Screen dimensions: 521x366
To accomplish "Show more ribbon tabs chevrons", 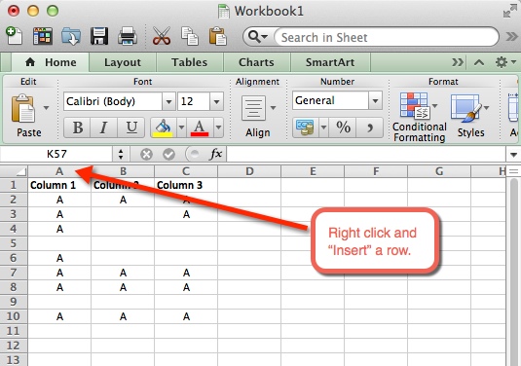I will 458,62.
